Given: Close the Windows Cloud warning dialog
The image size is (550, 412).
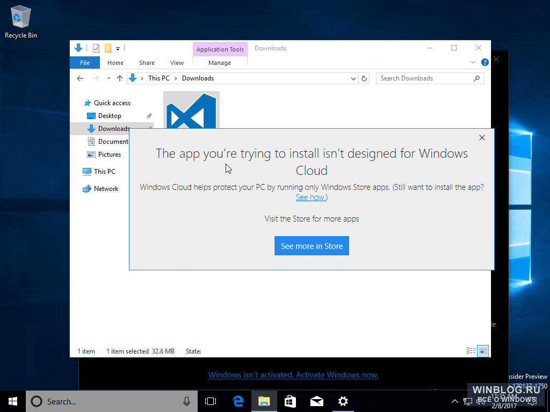Looking at the screenshot, I should pos(482,138).
